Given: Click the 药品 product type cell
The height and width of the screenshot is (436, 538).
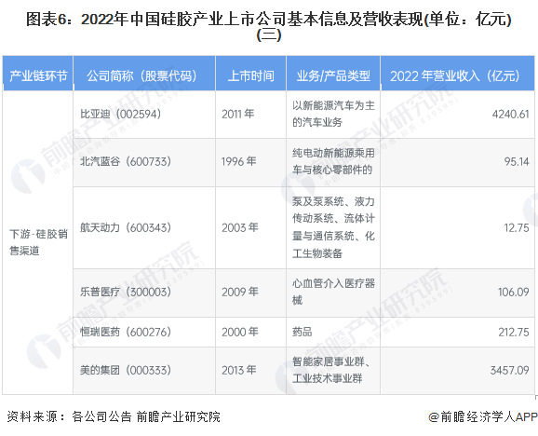Looking at the screenshot, I should [333, 332].
